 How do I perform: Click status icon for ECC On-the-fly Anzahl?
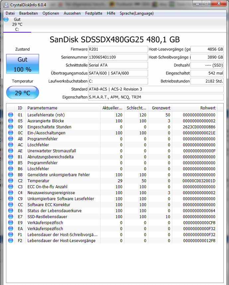[11, 187]
